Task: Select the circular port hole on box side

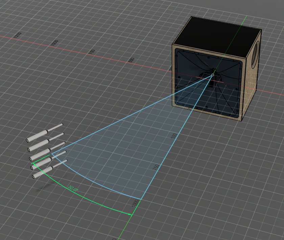Action: click(255, 55)
